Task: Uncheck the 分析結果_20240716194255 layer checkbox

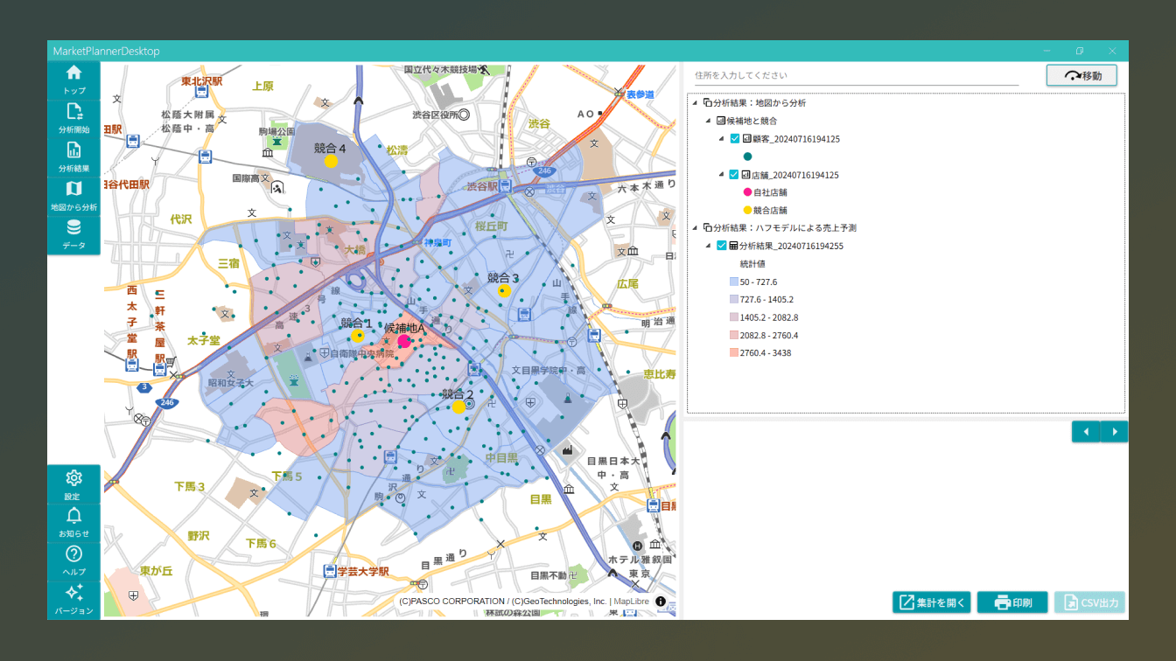Action: pos(722,246)
